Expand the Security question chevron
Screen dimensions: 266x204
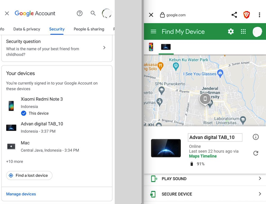[x=104, y=47]
